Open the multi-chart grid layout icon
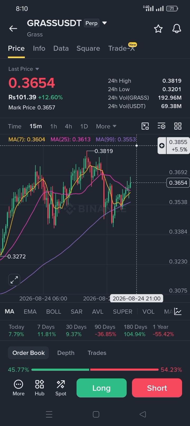This screenshot has height=426, width=190. click(x=178, y=126)
